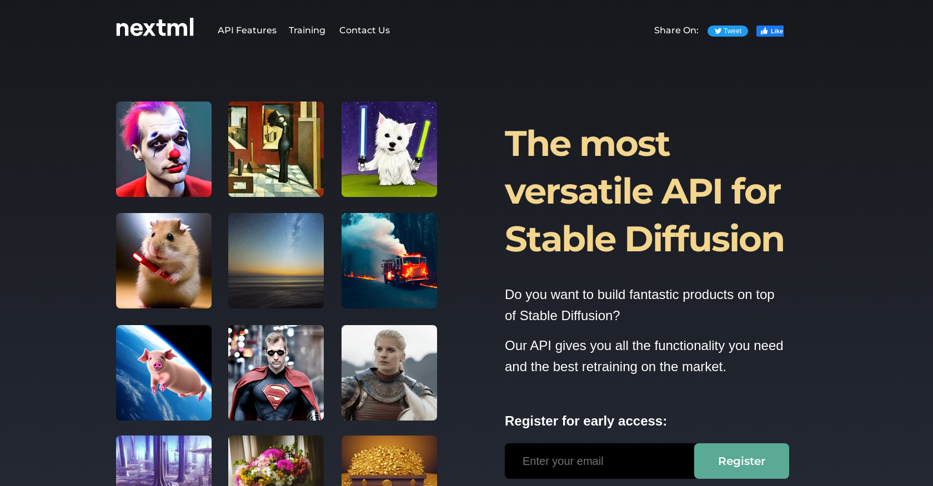Open the purple futuristic forest image
Image resolution: width=933 pixels, height=486 pixels.
[x=164, y=461]
